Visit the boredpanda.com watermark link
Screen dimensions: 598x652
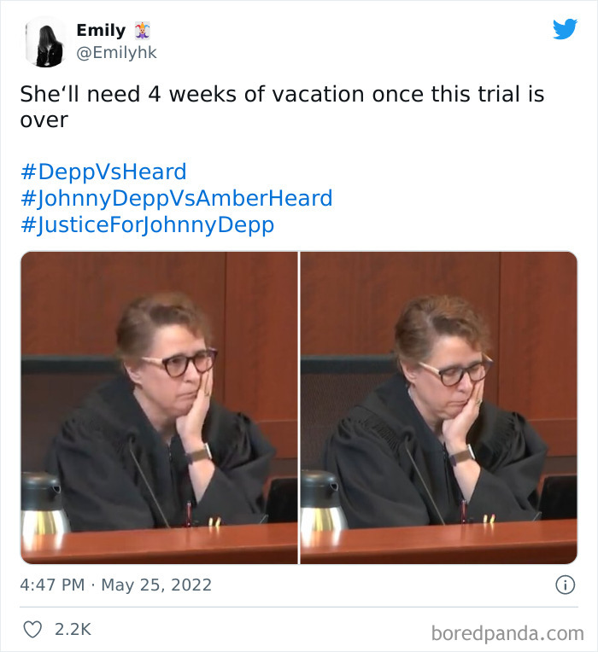507,633
